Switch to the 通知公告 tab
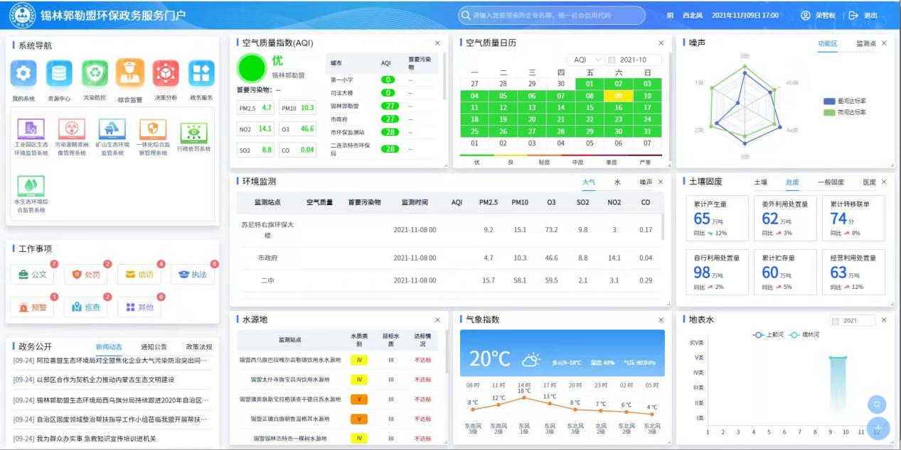901x450 pixels. click(x=154, y=347)
